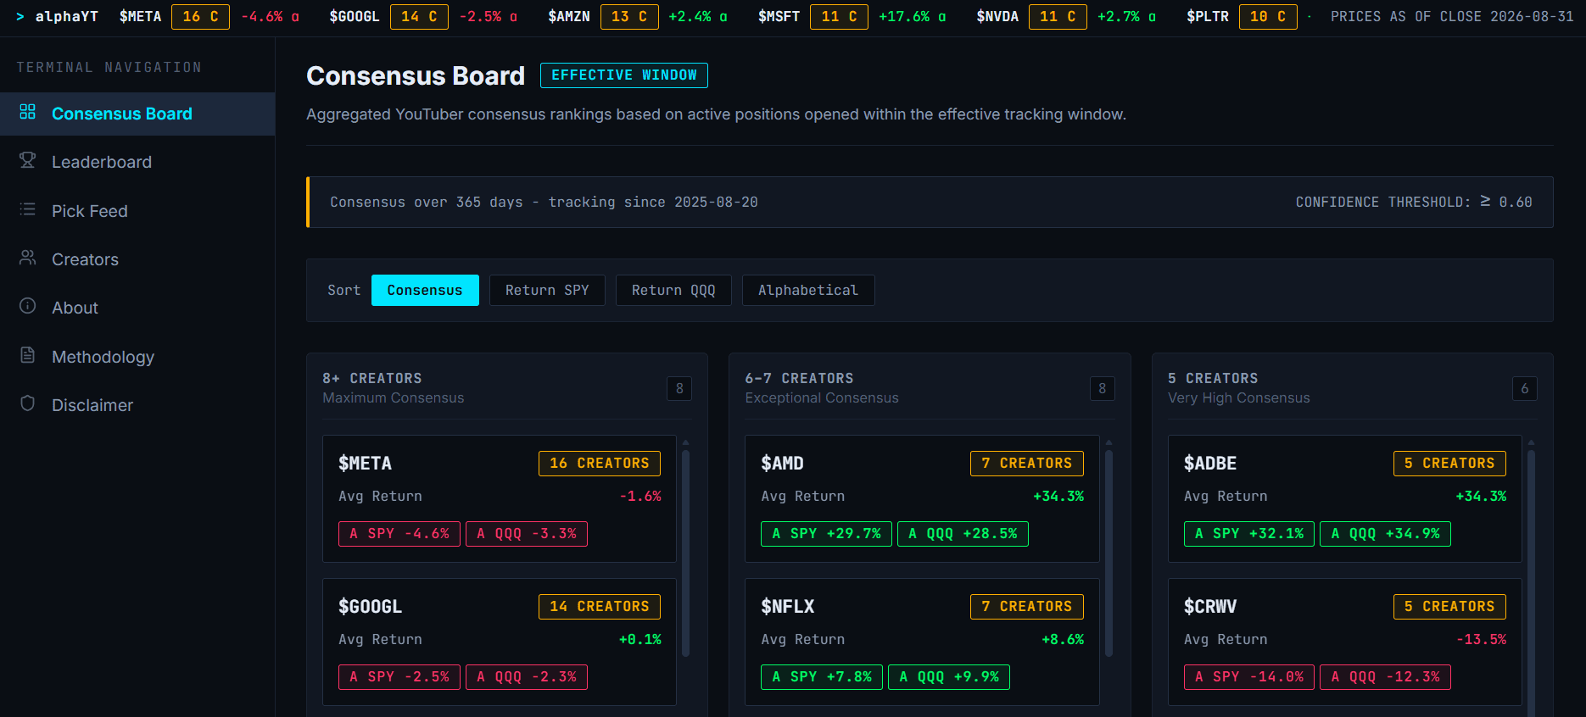Screen dimensions: 1586x717
Task: Click the count badge in Maximum Consensus header
Action: (679, 388)
